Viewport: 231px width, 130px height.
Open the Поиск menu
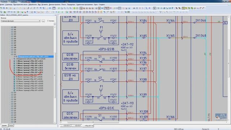pyautogui.click(x=64, y=5)
